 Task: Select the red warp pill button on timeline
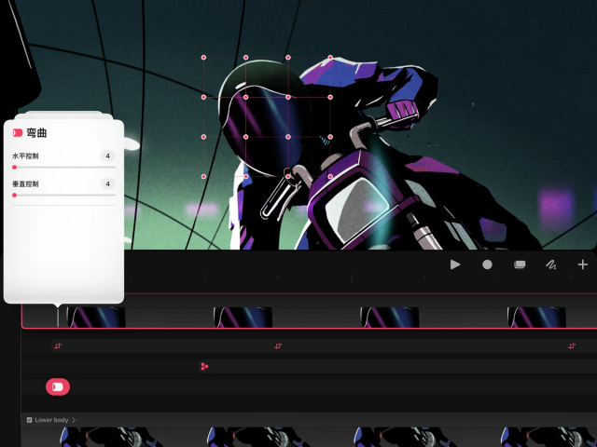58,387
